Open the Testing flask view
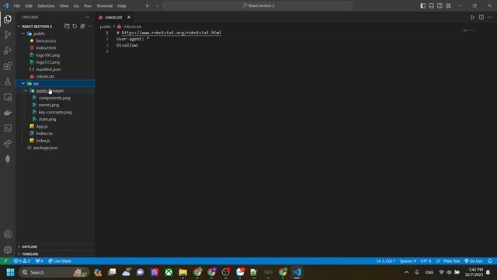Screen dimensions: 497x280 8,82
